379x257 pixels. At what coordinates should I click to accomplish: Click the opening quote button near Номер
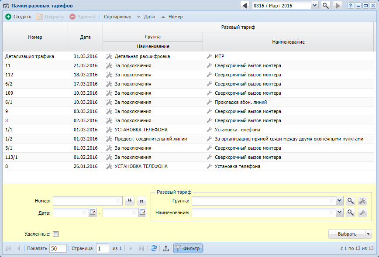pos(130,201)
